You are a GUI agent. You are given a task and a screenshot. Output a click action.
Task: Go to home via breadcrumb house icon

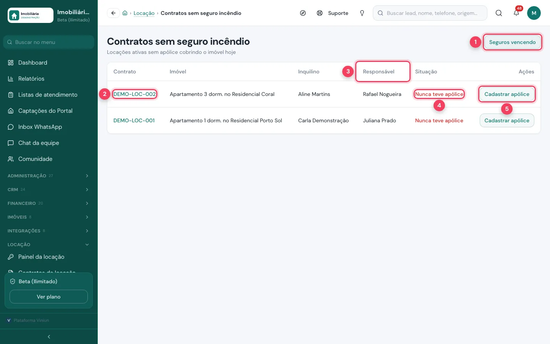[x=125, y=13]
